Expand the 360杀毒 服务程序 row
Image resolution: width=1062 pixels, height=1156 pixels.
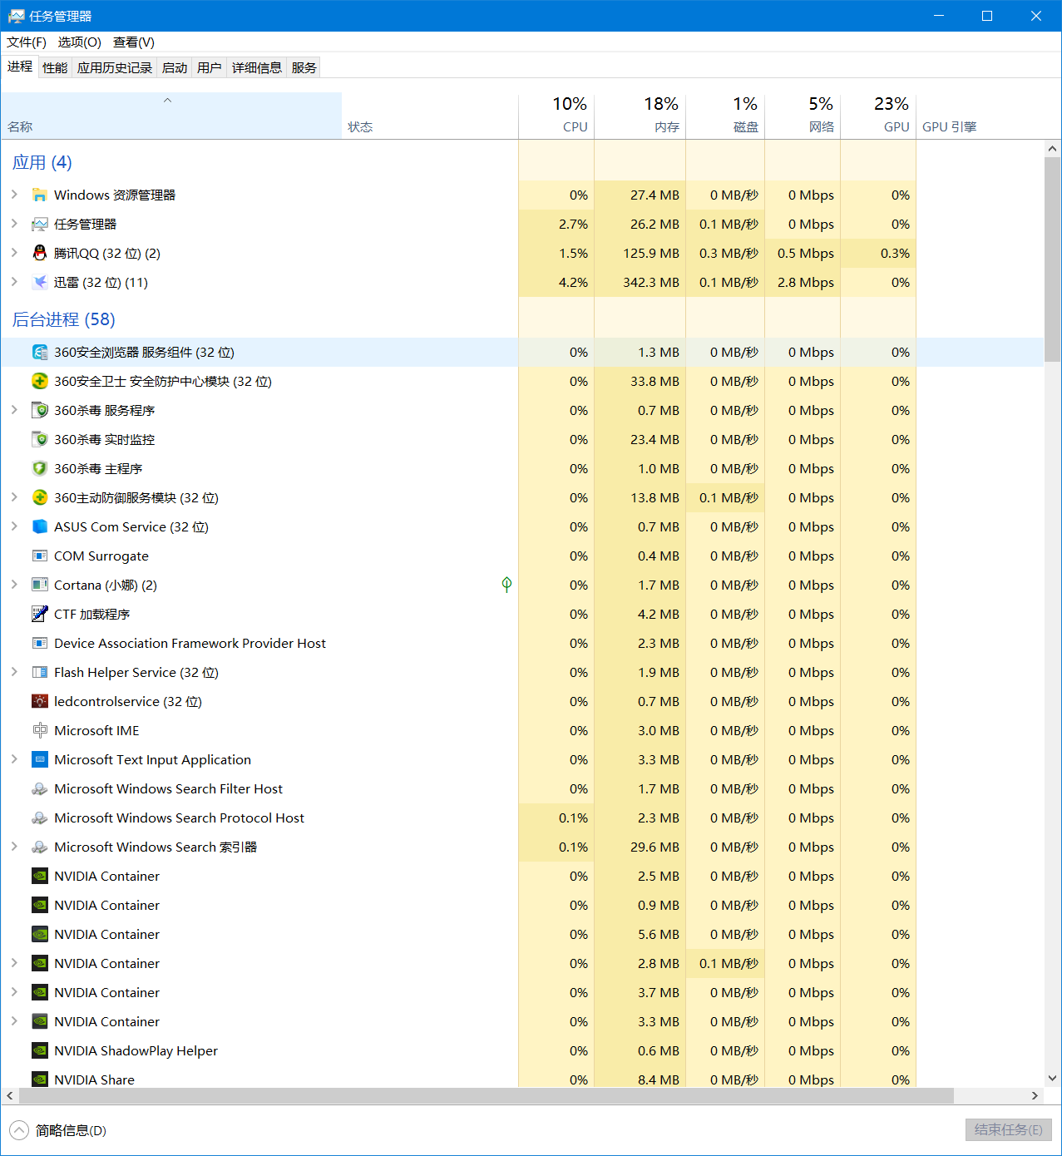click(x=14, y=410)
